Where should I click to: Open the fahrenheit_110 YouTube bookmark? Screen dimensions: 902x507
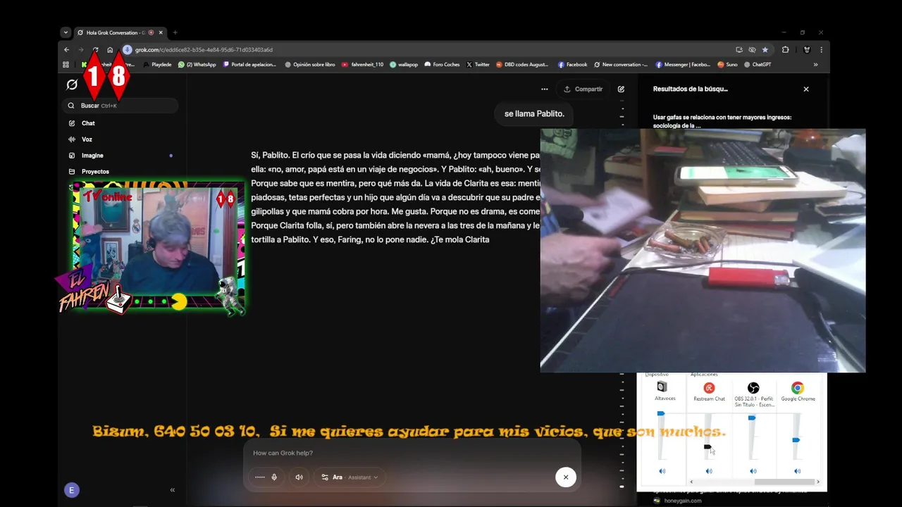coord(363,65)
